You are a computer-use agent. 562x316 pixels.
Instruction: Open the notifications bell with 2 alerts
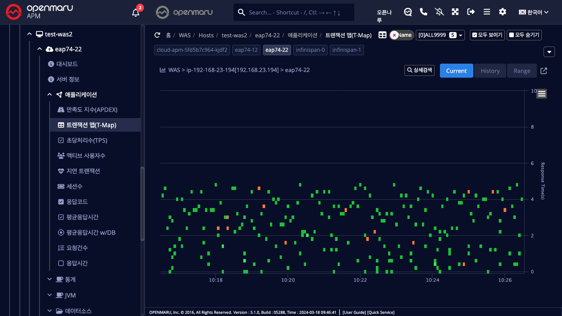[x=136, y=12]
